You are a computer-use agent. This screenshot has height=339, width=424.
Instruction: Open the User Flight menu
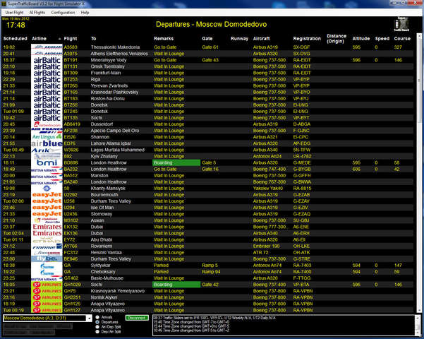tap(14, 13)
